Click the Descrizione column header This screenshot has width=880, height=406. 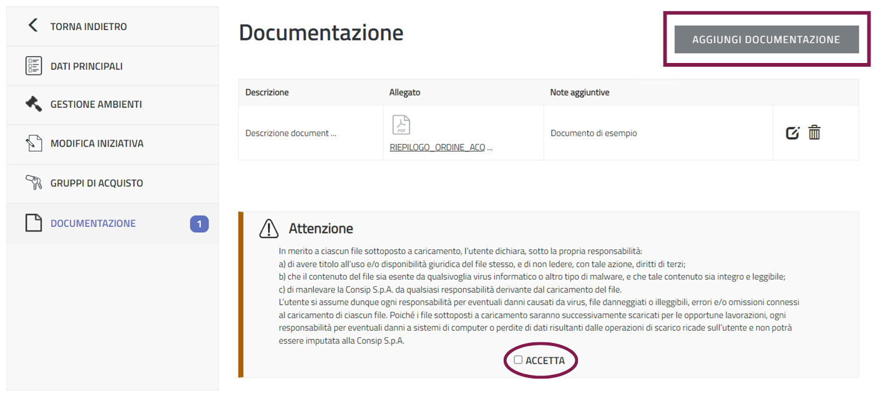(x=267, y=92)
